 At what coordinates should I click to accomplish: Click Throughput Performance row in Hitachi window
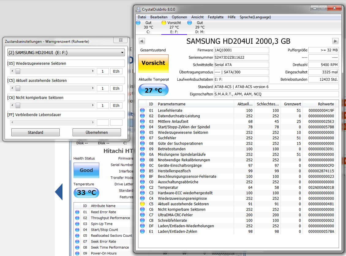tap(110, 218)
